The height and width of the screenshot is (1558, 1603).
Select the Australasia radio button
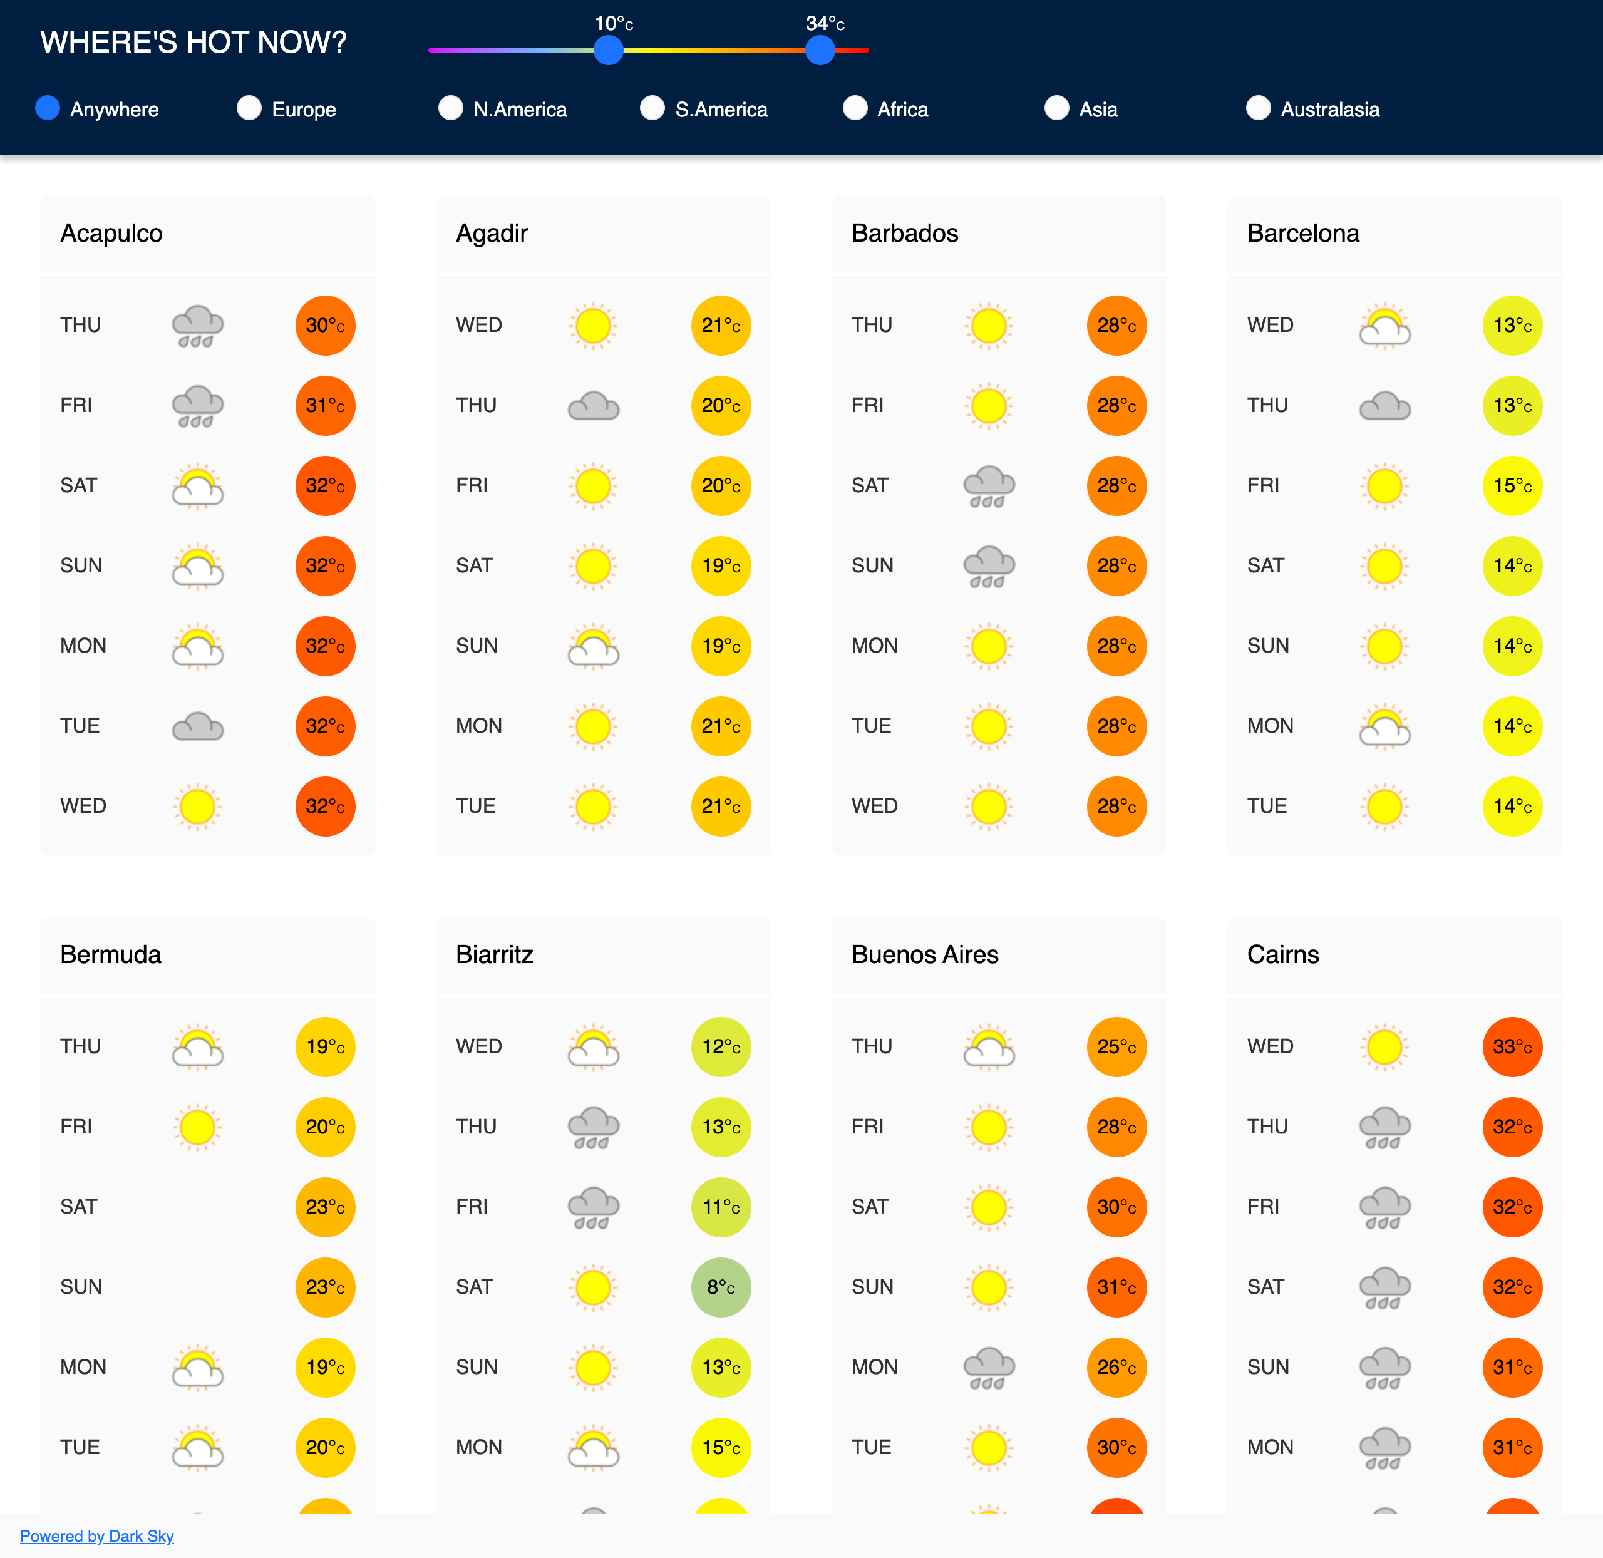(1259, 108)
